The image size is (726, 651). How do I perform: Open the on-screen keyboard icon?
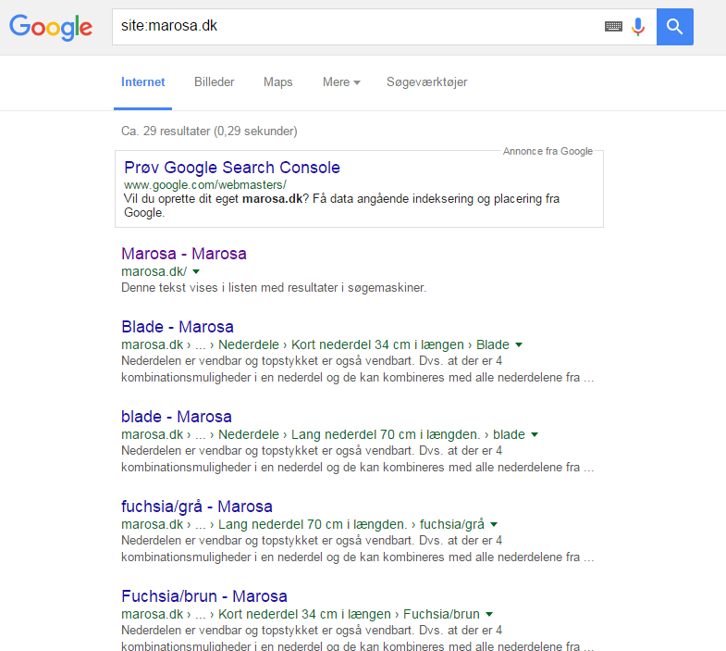coord(613,27)
